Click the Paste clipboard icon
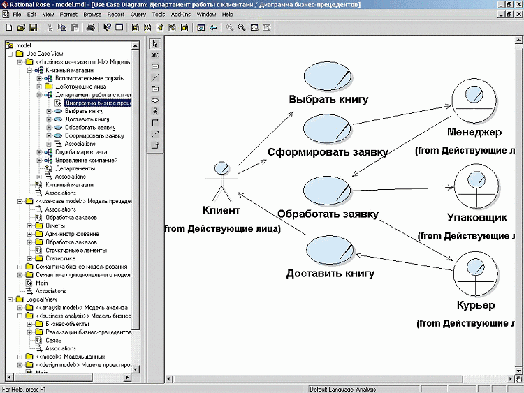This screenshot has height=393, width=524. pos(74,28)
